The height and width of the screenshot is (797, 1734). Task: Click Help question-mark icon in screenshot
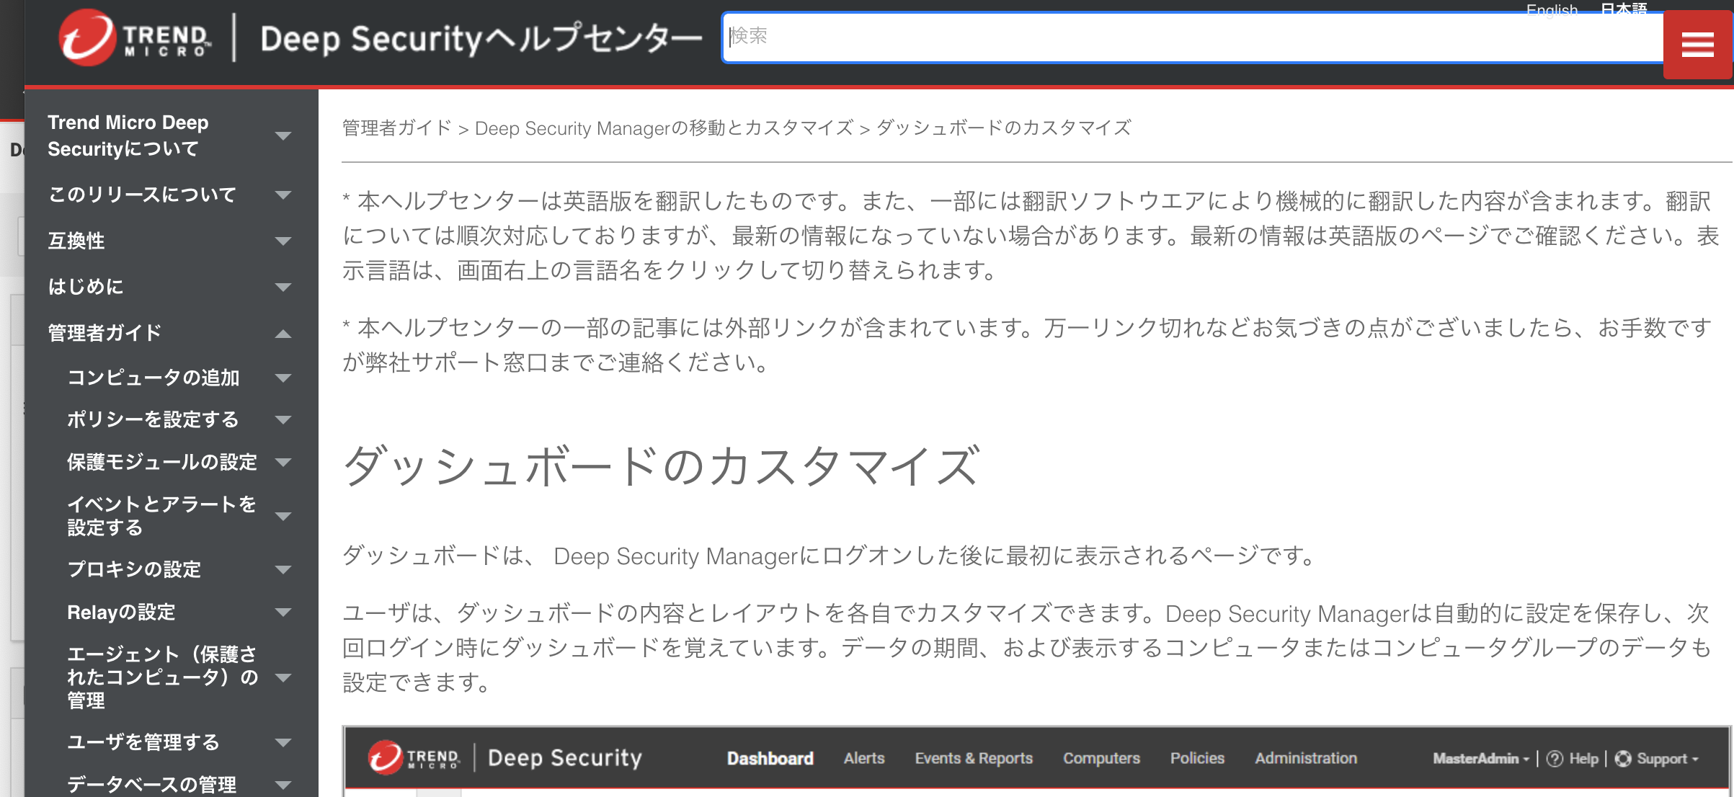(x=1555, y=759)
